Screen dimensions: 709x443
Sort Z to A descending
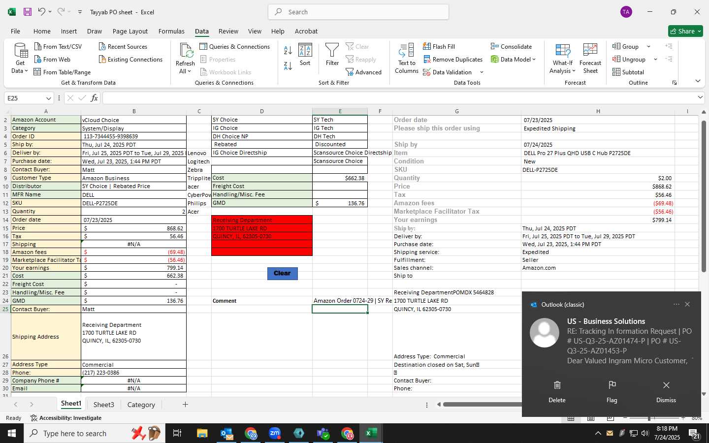(288, 65)
